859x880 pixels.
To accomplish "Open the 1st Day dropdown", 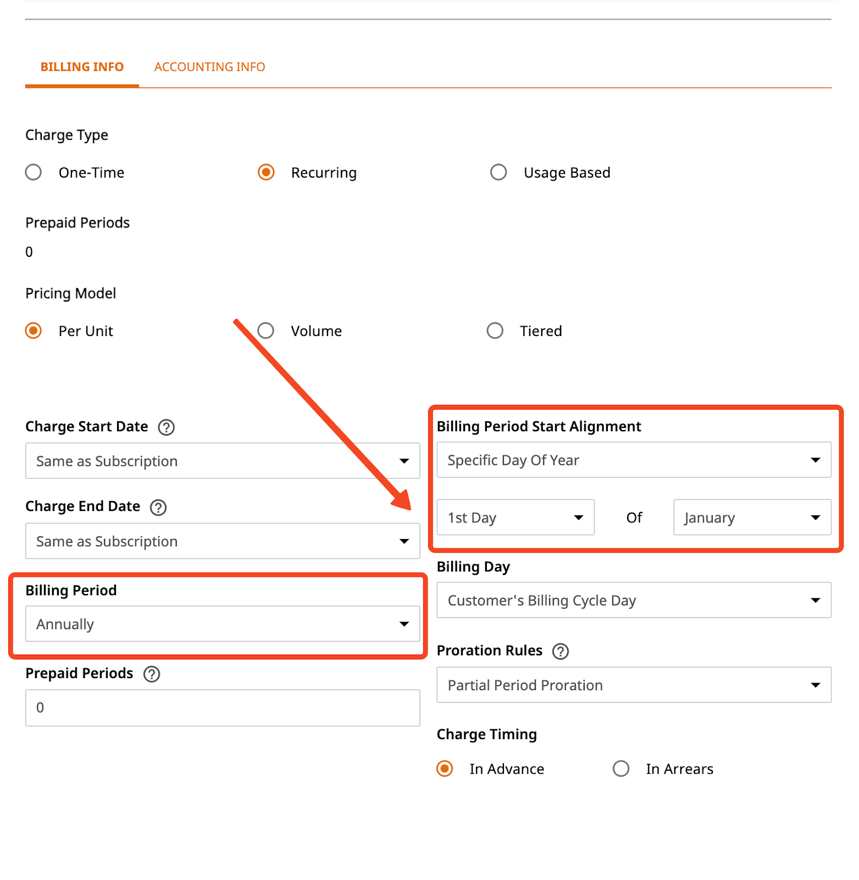I will (516, 518).
